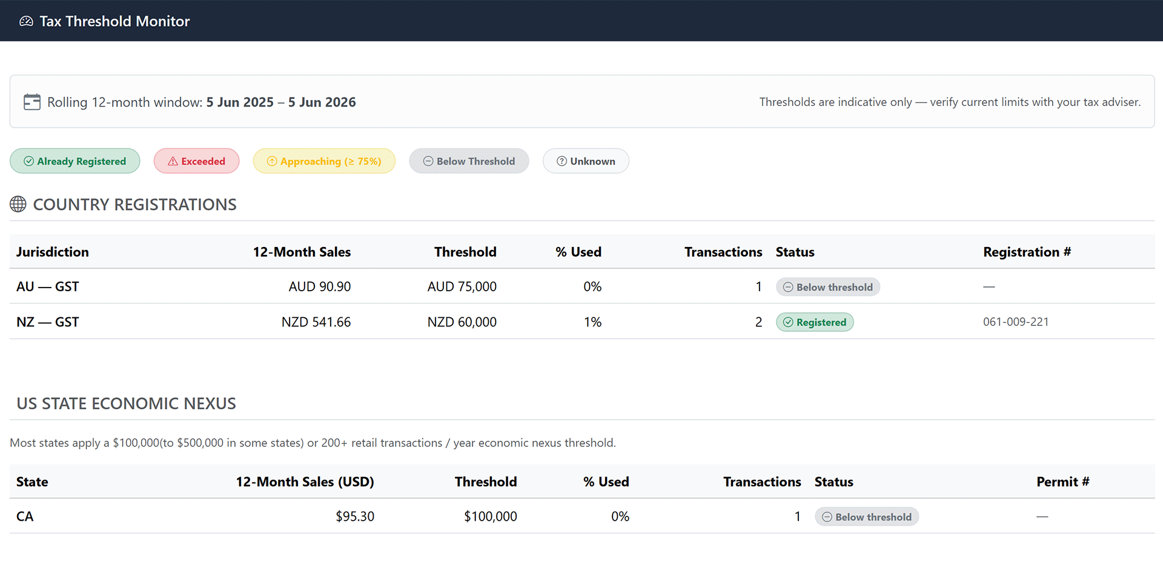
Task: Click the Below threshold badge for AU
Action: [x=828, y=287]
